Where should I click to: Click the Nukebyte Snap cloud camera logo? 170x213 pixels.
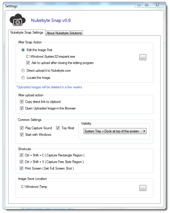(x=17, y=20)
